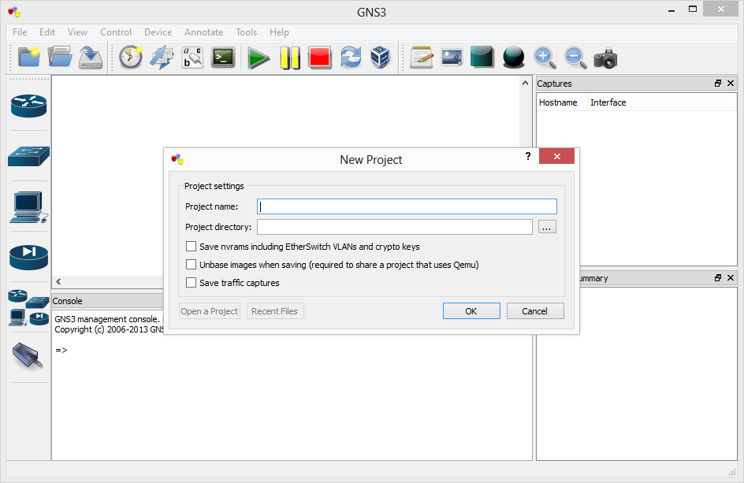This screenshot has height=483, width=744.
Task: Close the Topology Summary panel
Action: tap(731, 277)
